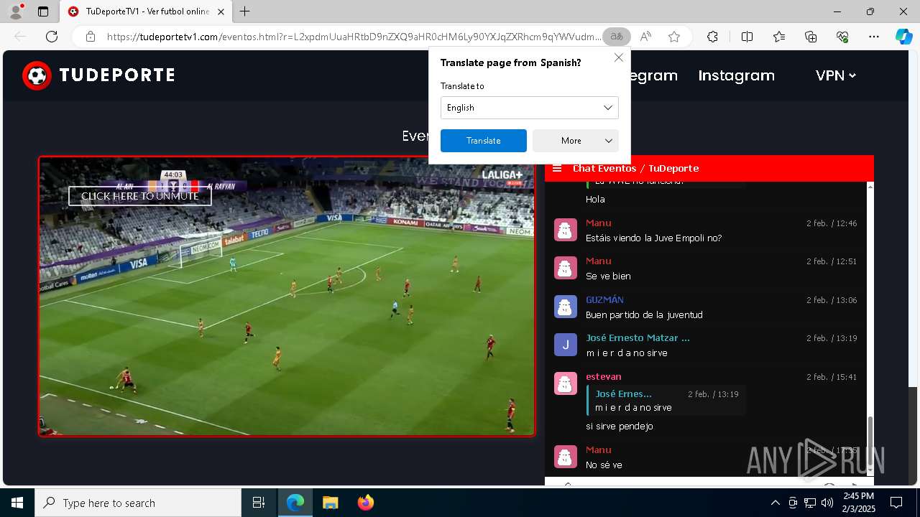
Task: Click the TuDeporte logo
Action: point(98,75)
